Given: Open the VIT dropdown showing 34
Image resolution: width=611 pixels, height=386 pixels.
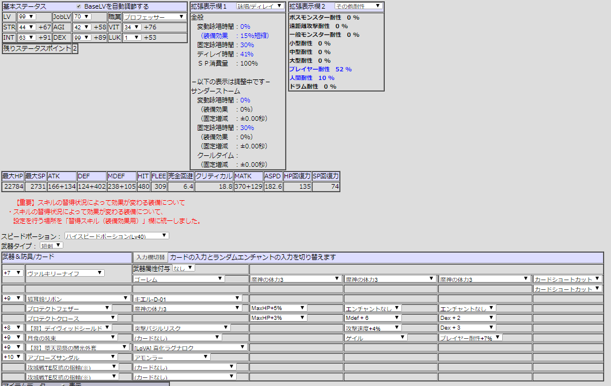Looking at the screenshot, I should point(132,27).
